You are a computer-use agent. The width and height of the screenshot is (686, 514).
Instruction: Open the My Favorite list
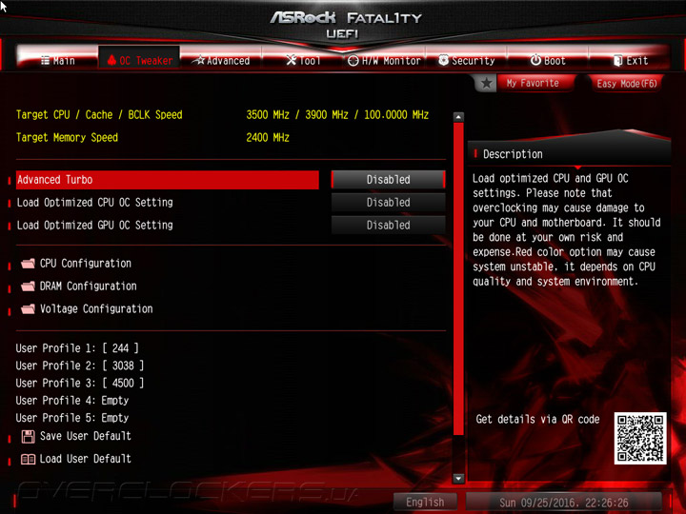533,83
